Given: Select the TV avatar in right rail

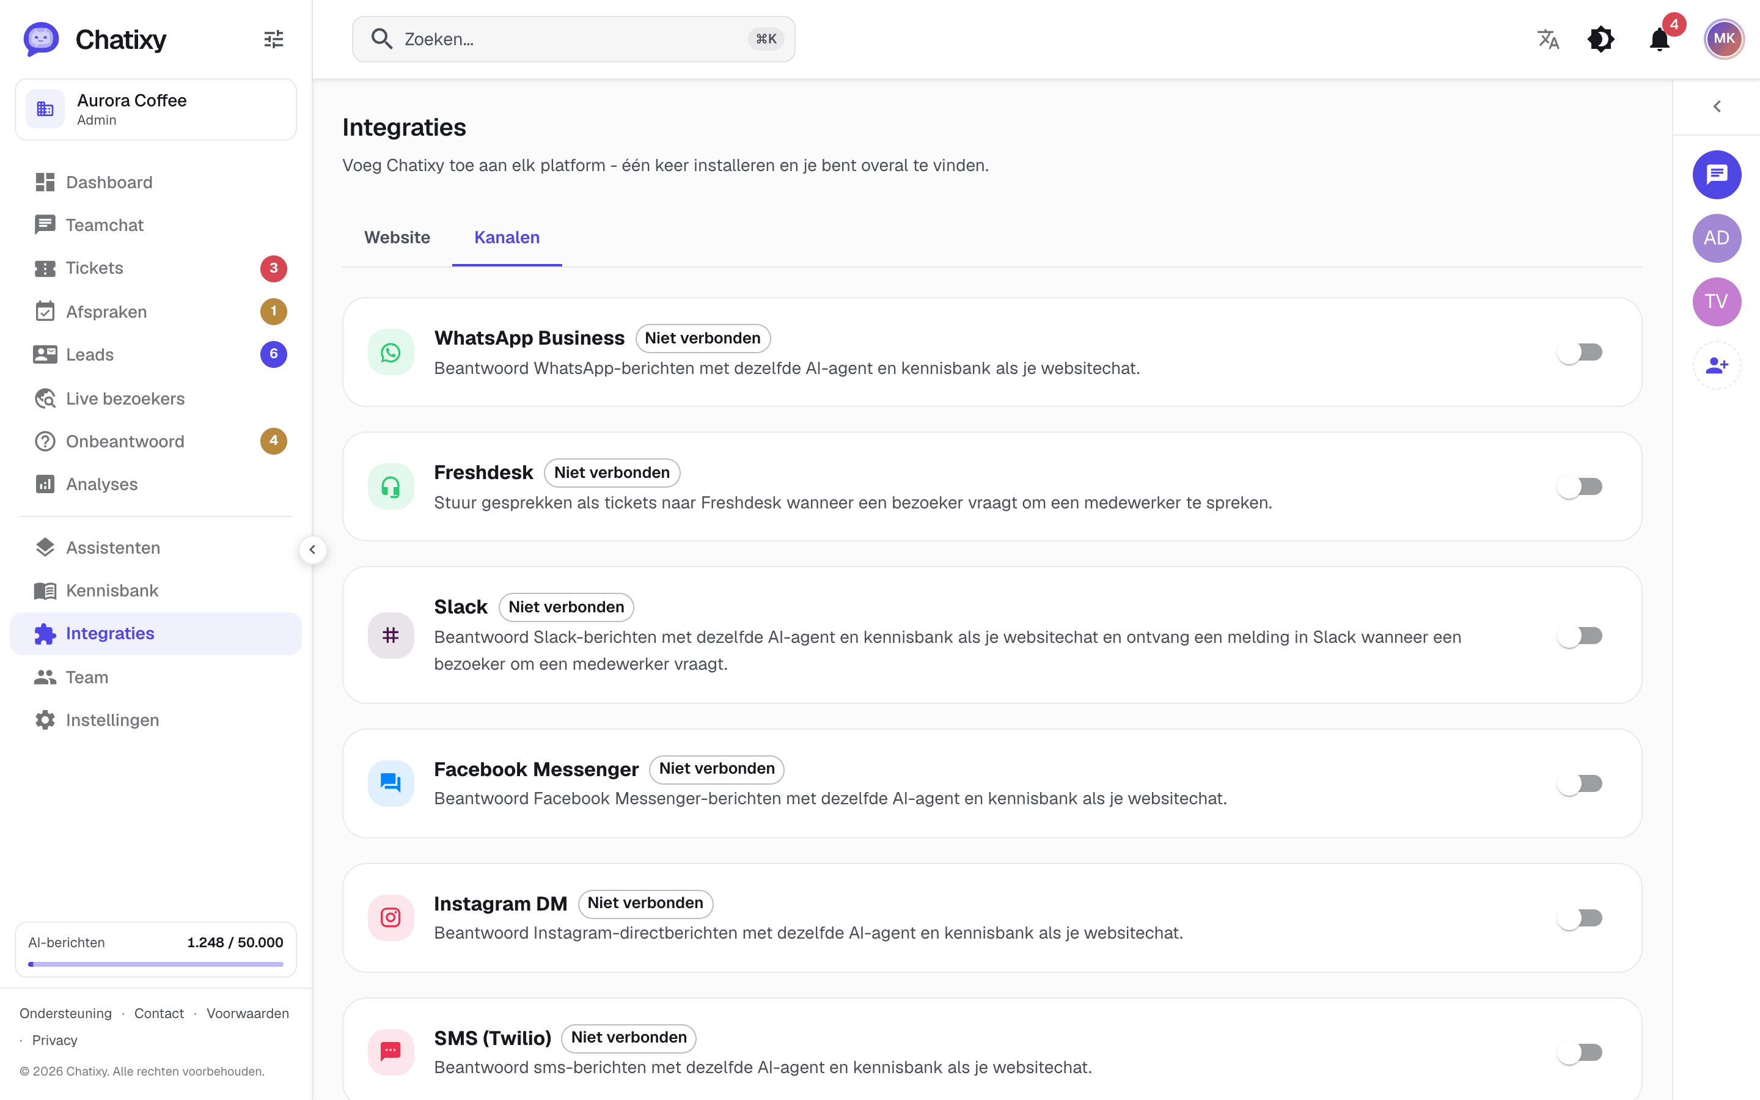Looking at the screenshot, I should point(1717,302).
